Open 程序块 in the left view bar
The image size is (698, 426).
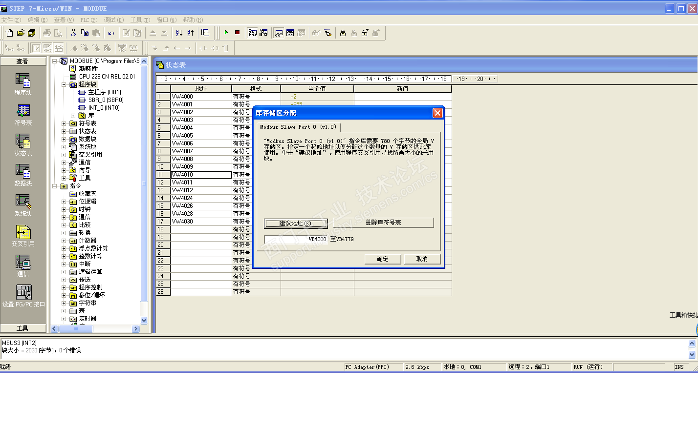coord(23,84)
